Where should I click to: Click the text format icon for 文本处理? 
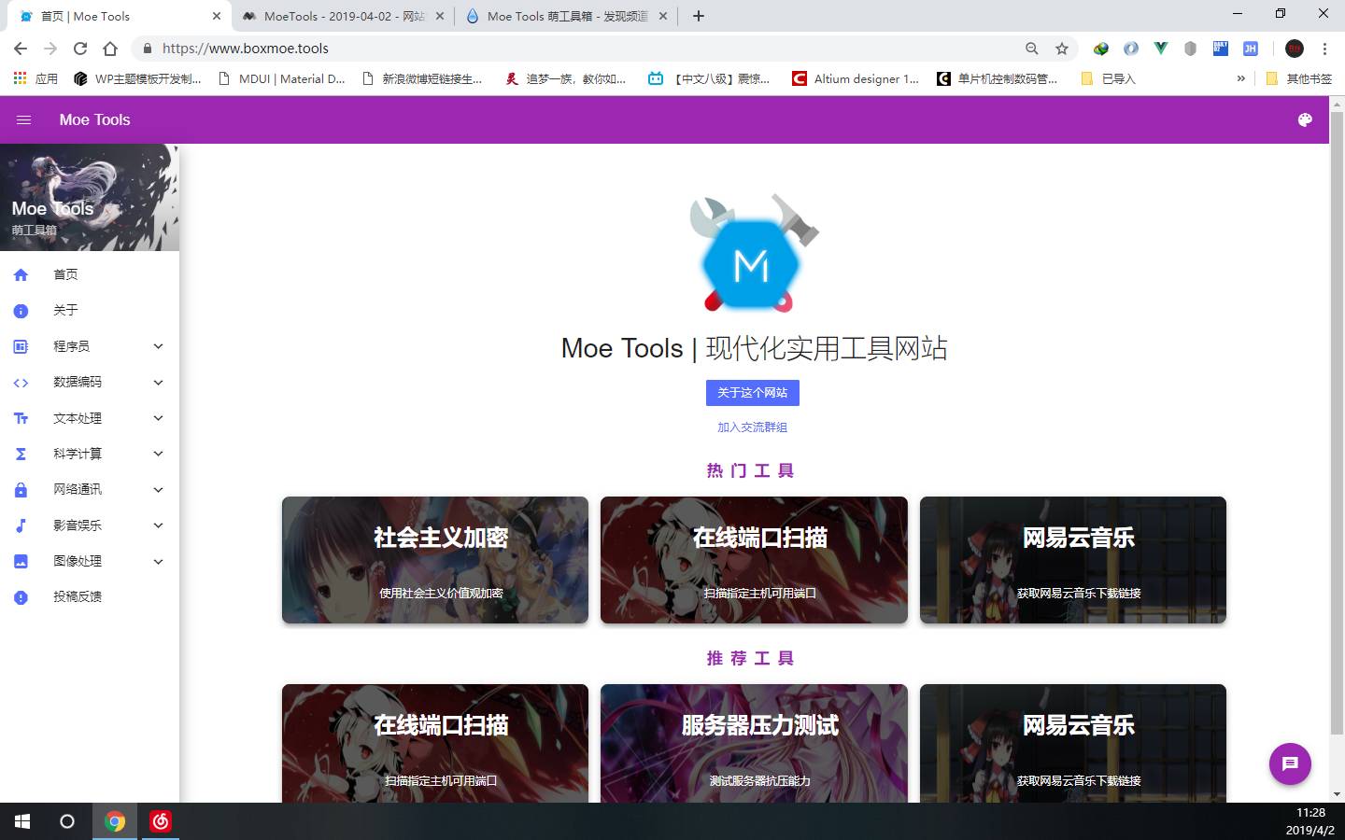coord(21,418)
